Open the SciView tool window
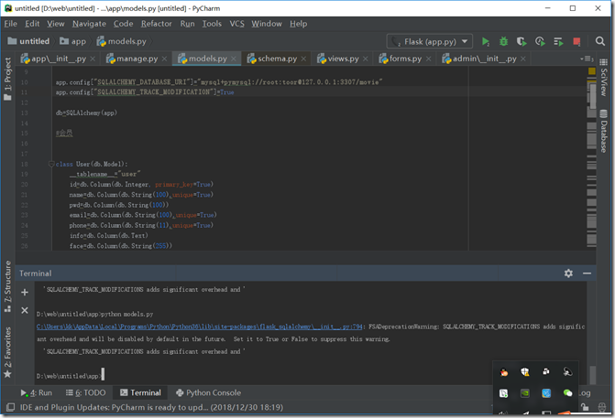Image resolution: width=615 pixels, height=418 pixels. coord(604,79)
